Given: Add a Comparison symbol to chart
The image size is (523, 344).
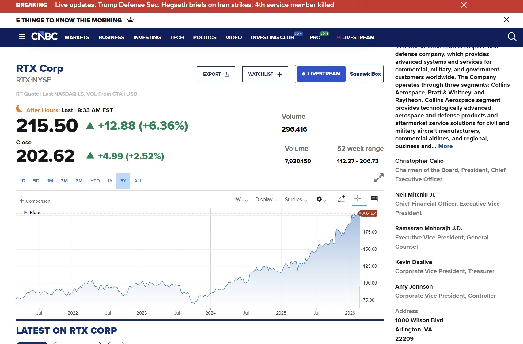Looking at the screenshot, I should click(35, 201).
